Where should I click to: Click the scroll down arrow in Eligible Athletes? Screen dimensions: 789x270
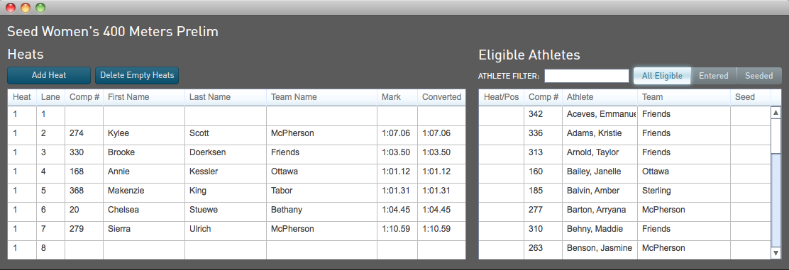776,253
